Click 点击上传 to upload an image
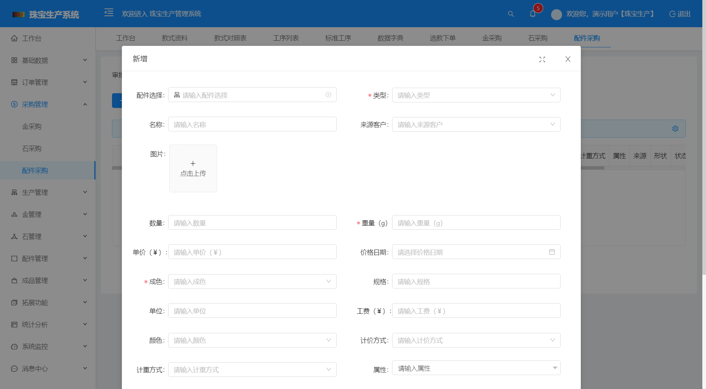Viewport: 706px width, 389px height. point(193,168)
